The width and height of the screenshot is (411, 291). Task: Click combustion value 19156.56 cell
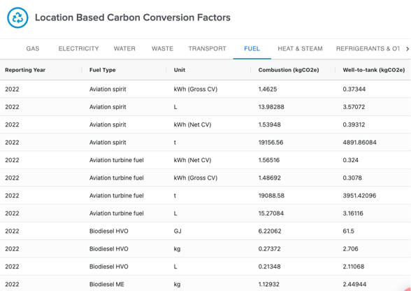tap(271, 143)
